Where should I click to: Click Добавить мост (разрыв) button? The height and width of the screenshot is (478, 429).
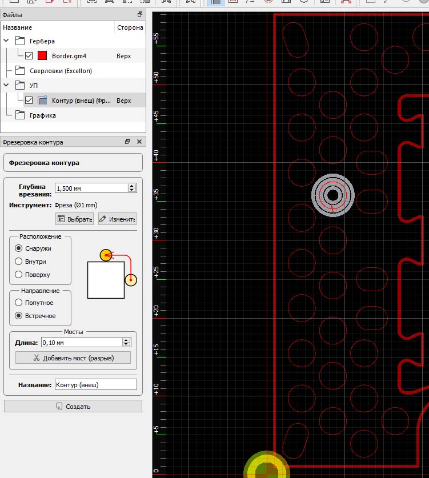click(73, 358)
